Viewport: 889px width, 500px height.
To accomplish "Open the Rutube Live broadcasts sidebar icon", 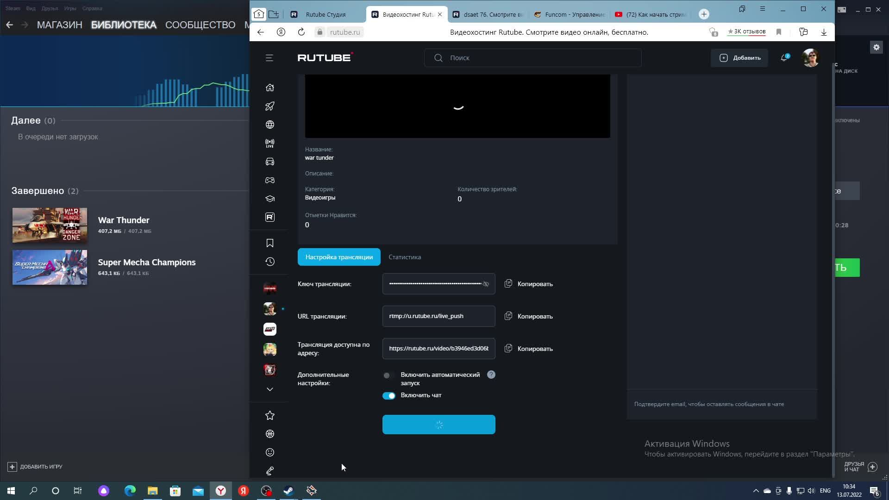I will [270, 143].
